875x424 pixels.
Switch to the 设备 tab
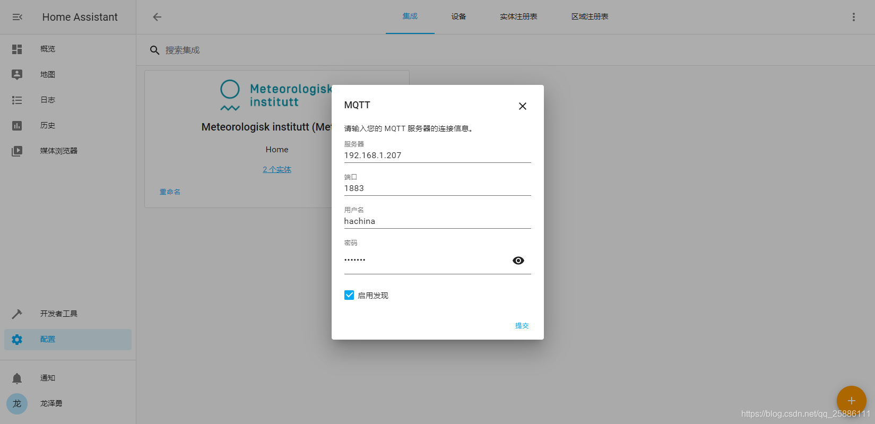459,16
